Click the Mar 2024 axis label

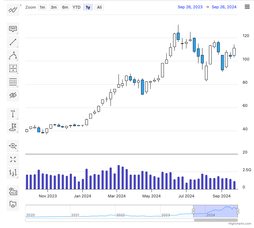(x=117, y=196)
